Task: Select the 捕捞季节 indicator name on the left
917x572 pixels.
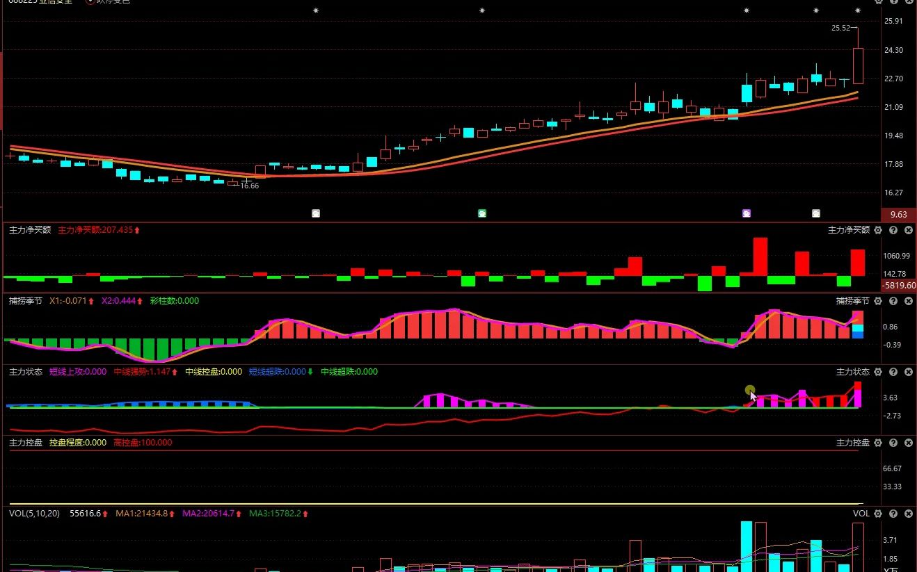Action: [26, 301]
